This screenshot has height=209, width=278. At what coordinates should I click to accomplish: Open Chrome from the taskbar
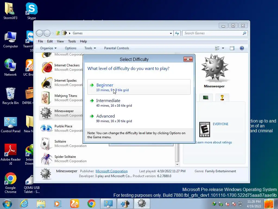point(91,204)
